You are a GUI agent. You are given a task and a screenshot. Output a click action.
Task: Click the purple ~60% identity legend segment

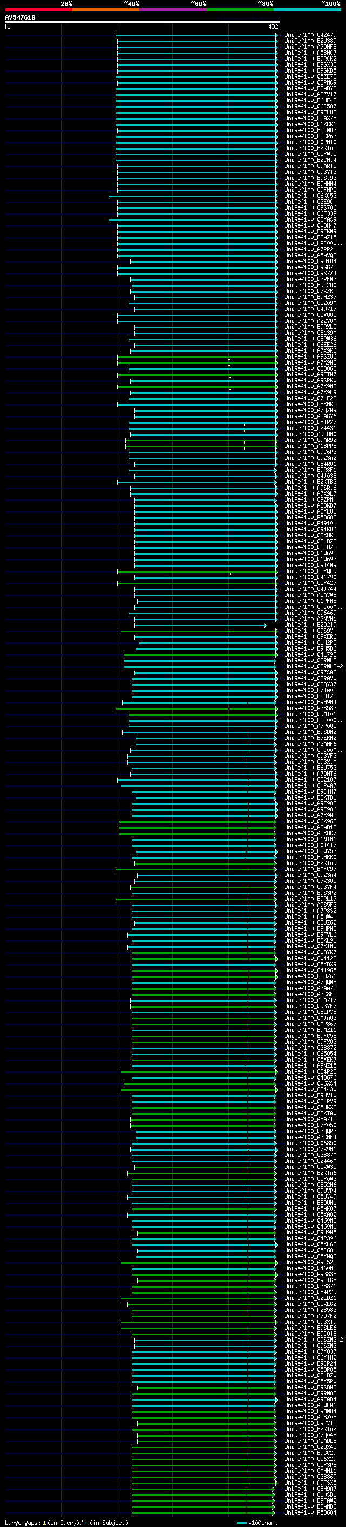[x=174, y=10]
